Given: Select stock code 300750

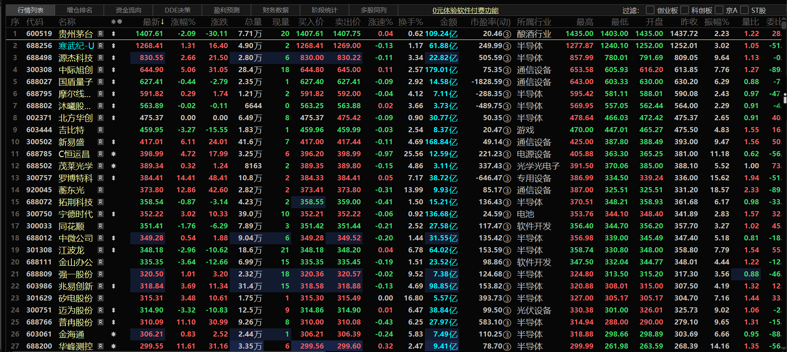Looking at the screenshot, I should [x=39, y=214].
